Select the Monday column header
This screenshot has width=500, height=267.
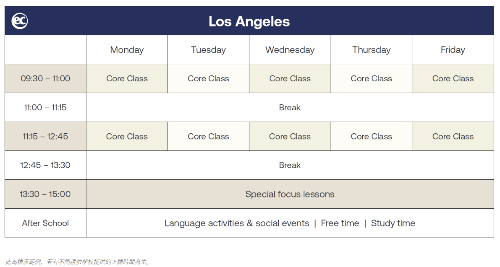[127, 49]
